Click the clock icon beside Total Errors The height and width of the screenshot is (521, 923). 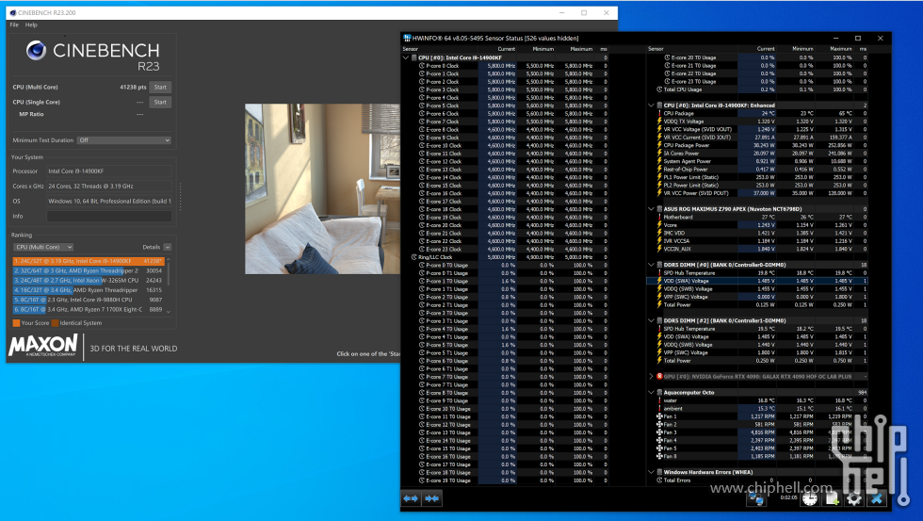point(659,480)
